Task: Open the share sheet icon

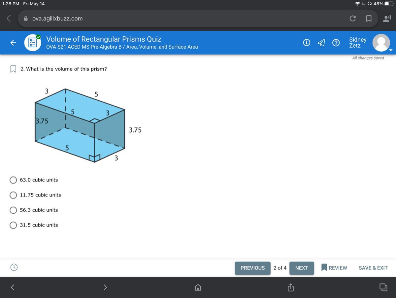Action: [290, 287]
